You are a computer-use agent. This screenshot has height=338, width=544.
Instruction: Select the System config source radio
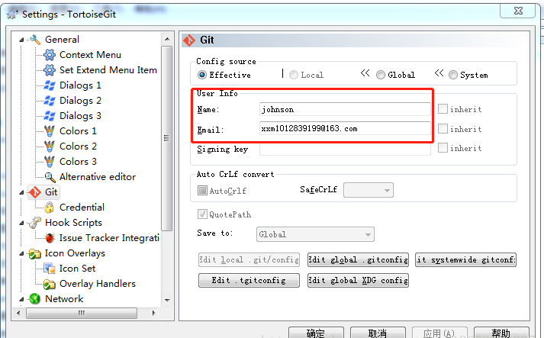pyautogui.click(x=453, y=75)
